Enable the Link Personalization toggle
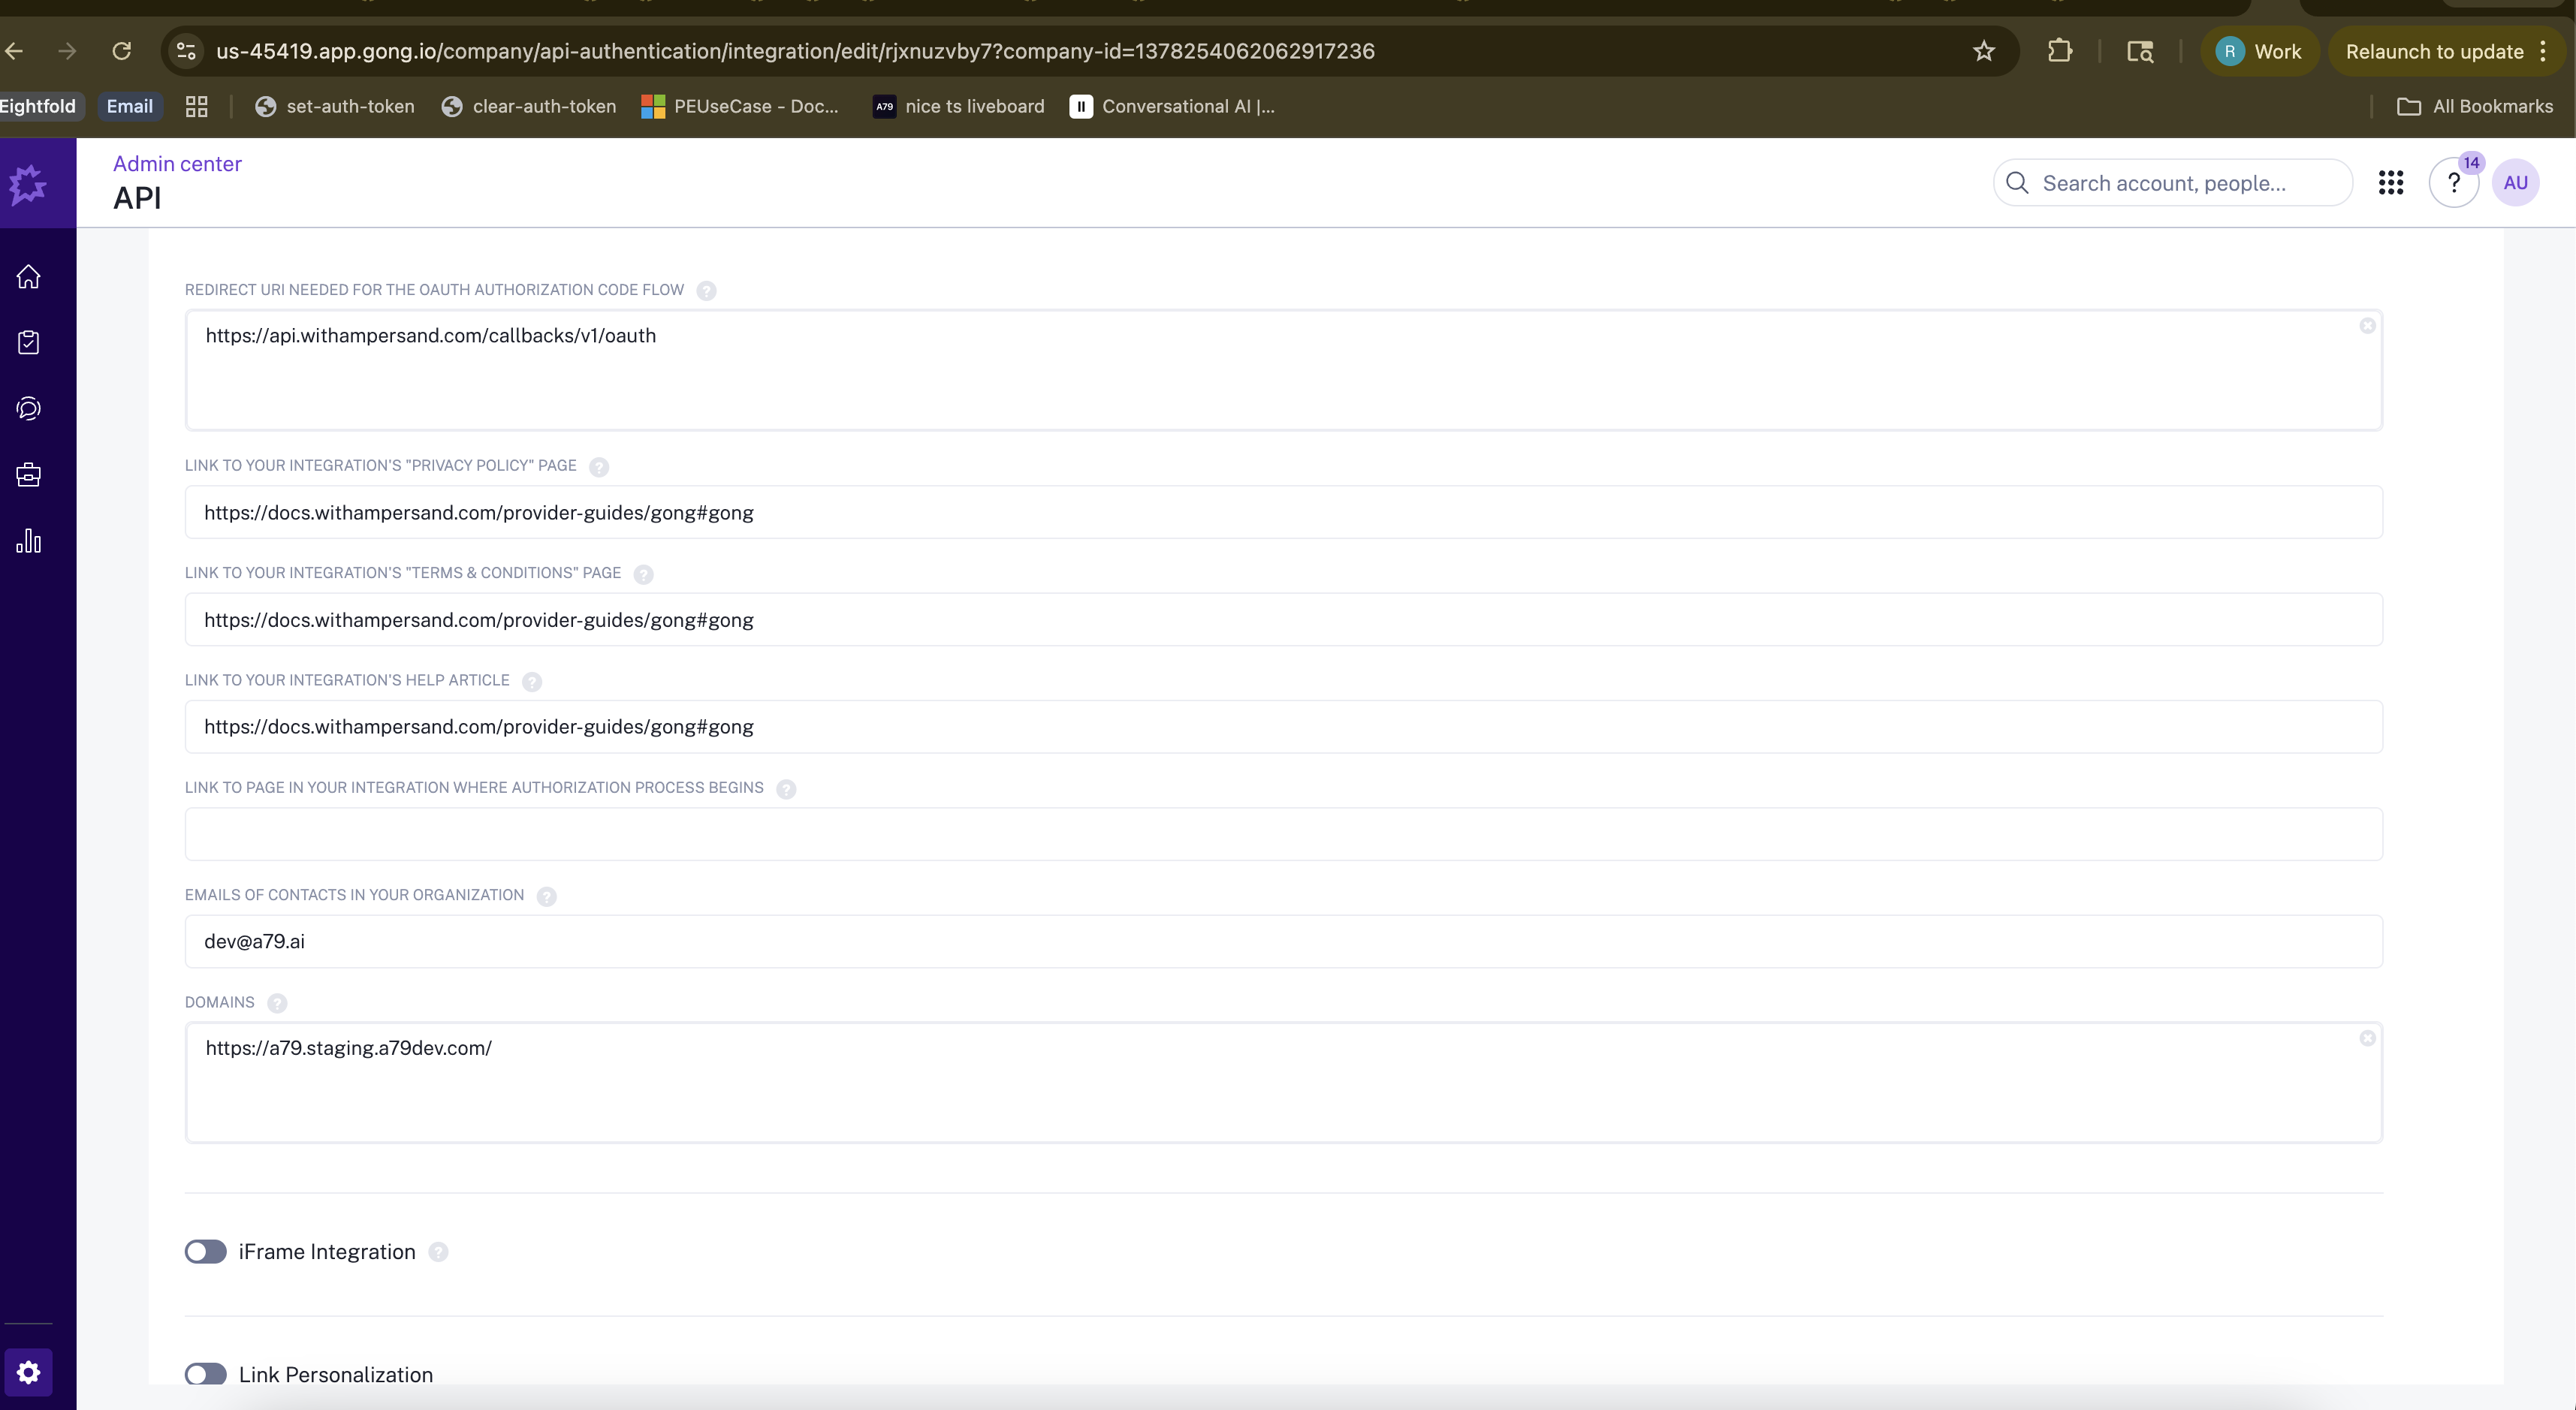Screen dimensions: 2576x1410 coord(205,1373)
